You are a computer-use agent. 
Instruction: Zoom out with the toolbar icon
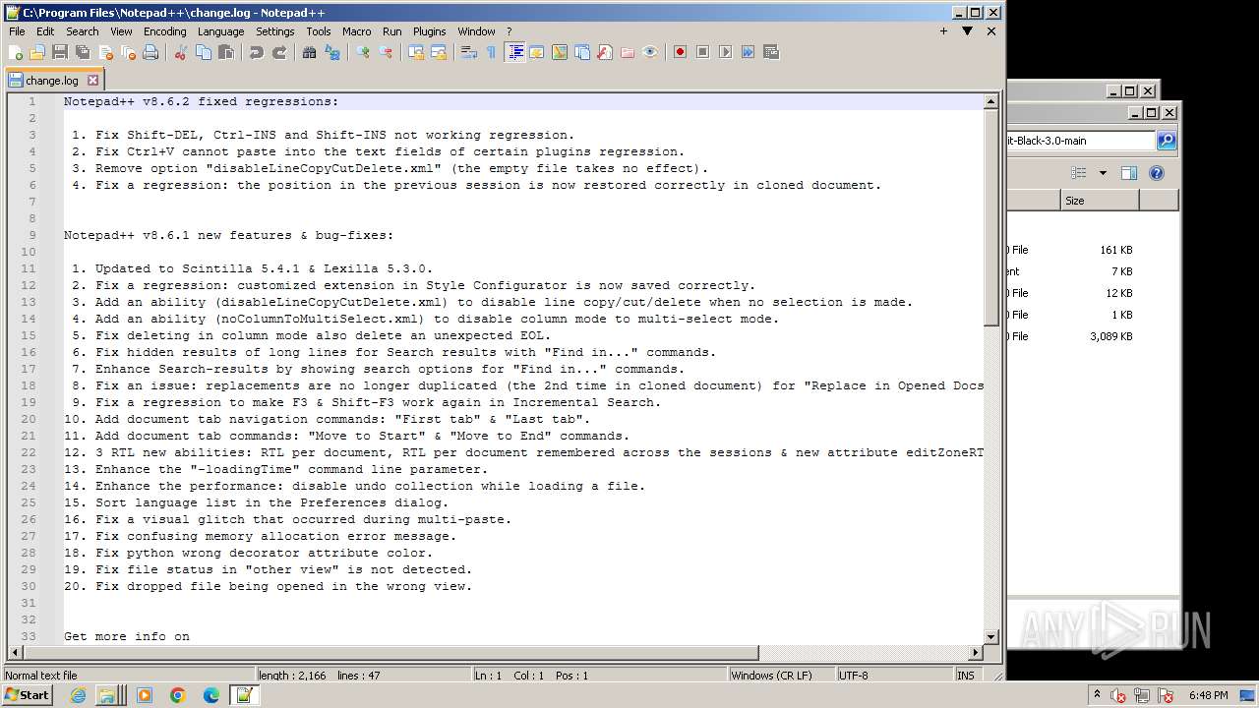[385, 52]
